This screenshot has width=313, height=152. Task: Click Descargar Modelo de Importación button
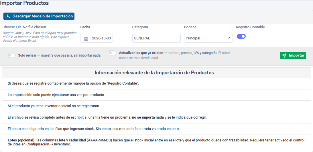39,16
